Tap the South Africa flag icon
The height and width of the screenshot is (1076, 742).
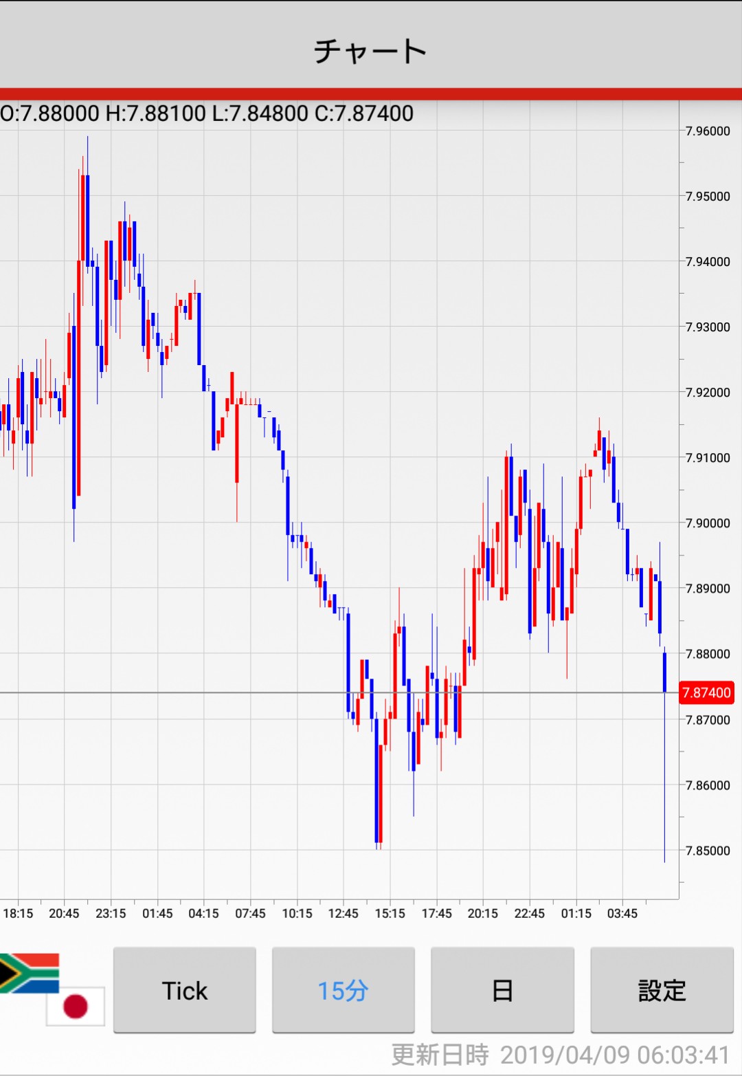[29, 972]
